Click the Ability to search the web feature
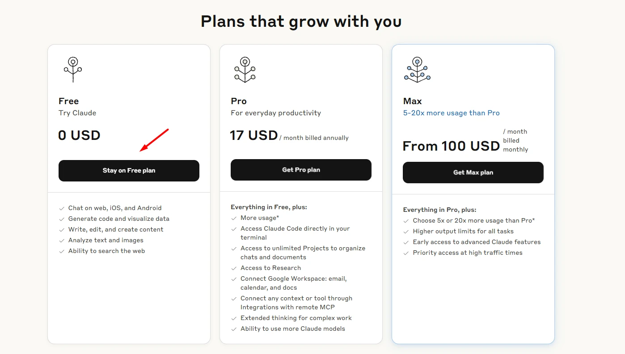625x354 pixels. pos(106,251)
